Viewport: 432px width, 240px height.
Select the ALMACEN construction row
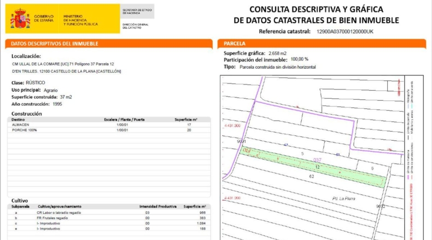(109, 125)
